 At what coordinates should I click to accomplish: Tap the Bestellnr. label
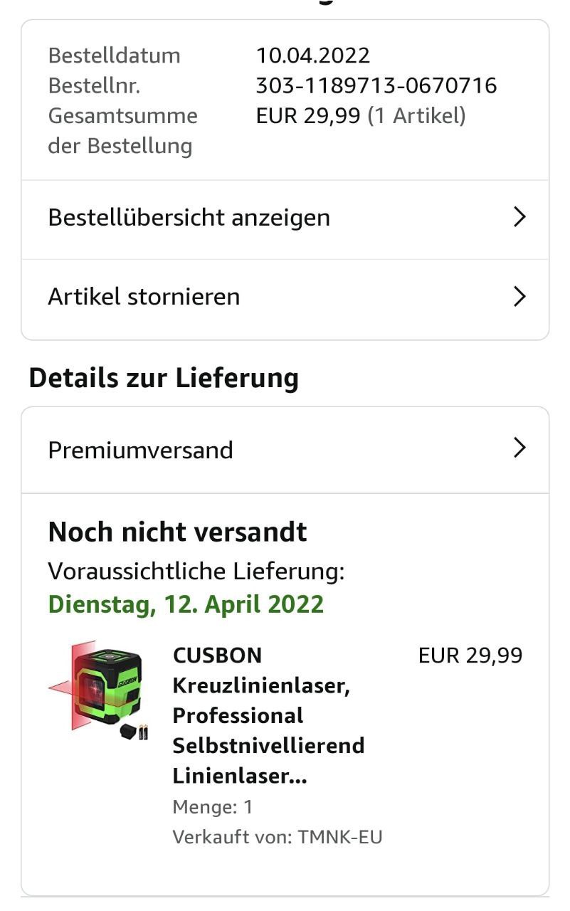(94, 86)
